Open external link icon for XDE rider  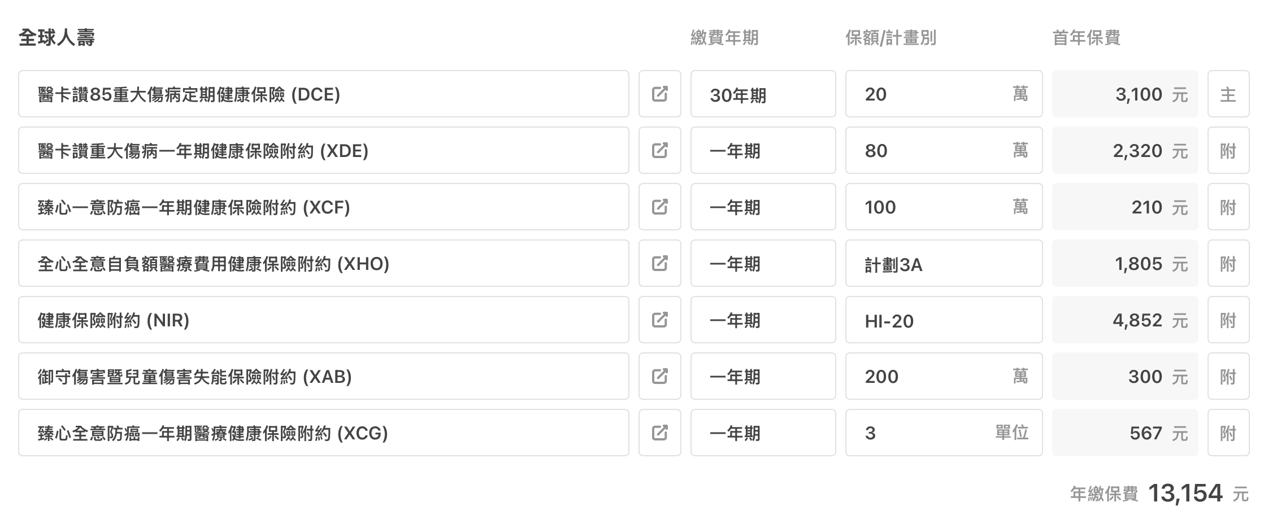(x=659, y=150)
